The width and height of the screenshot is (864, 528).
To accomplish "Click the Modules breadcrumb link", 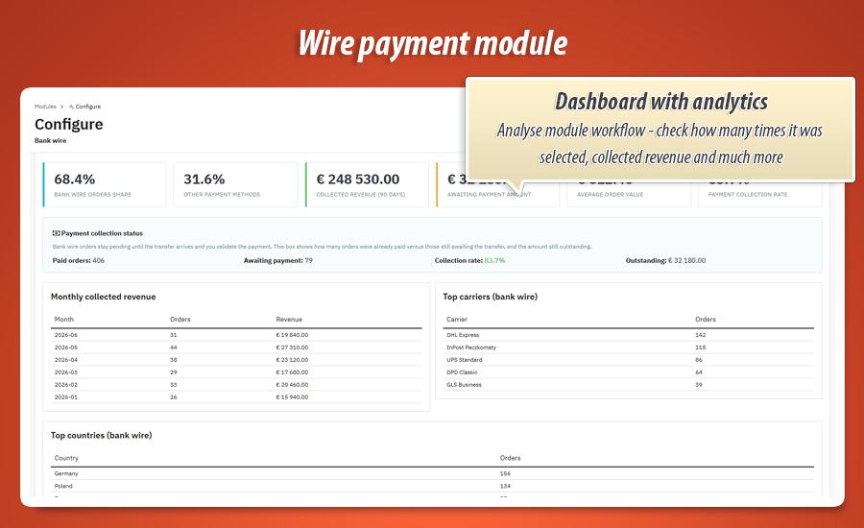I will point(45,107).
